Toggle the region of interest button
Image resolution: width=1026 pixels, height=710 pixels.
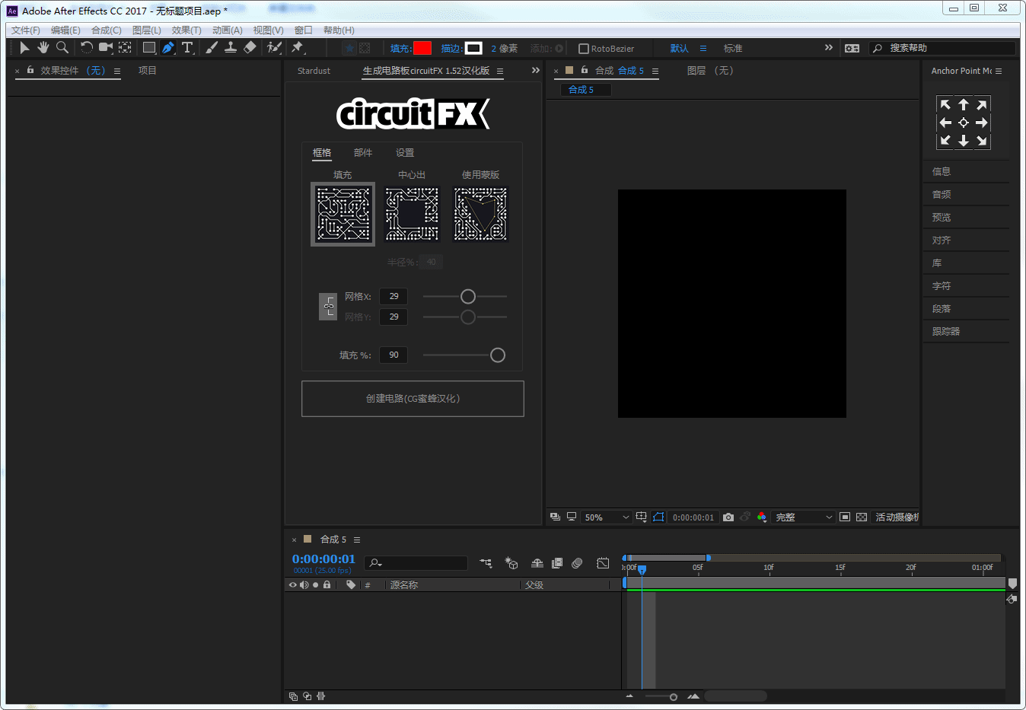pyautogui.click(x=845, y=517)
